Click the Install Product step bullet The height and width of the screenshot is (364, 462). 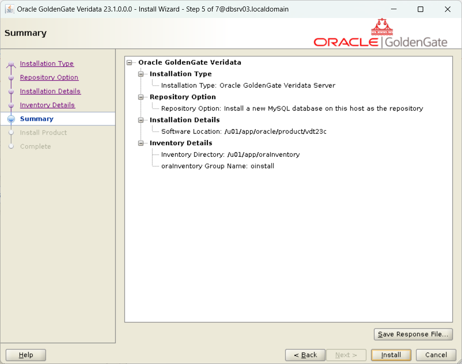coord(11,133)
